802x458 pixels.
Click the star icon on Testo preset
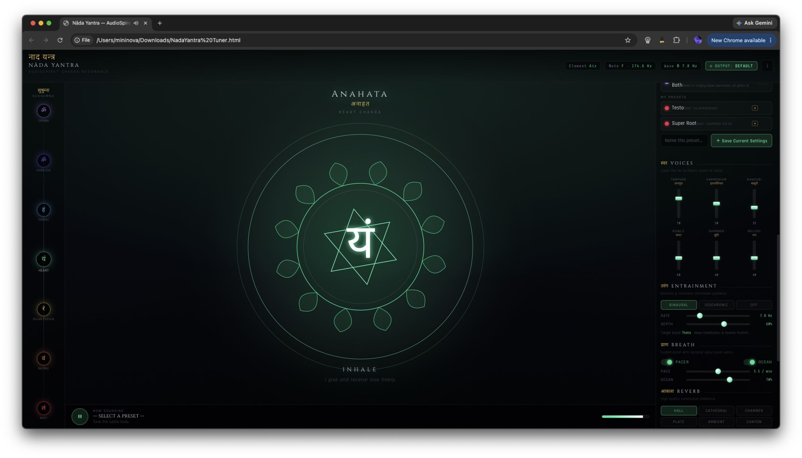(755, 108)
